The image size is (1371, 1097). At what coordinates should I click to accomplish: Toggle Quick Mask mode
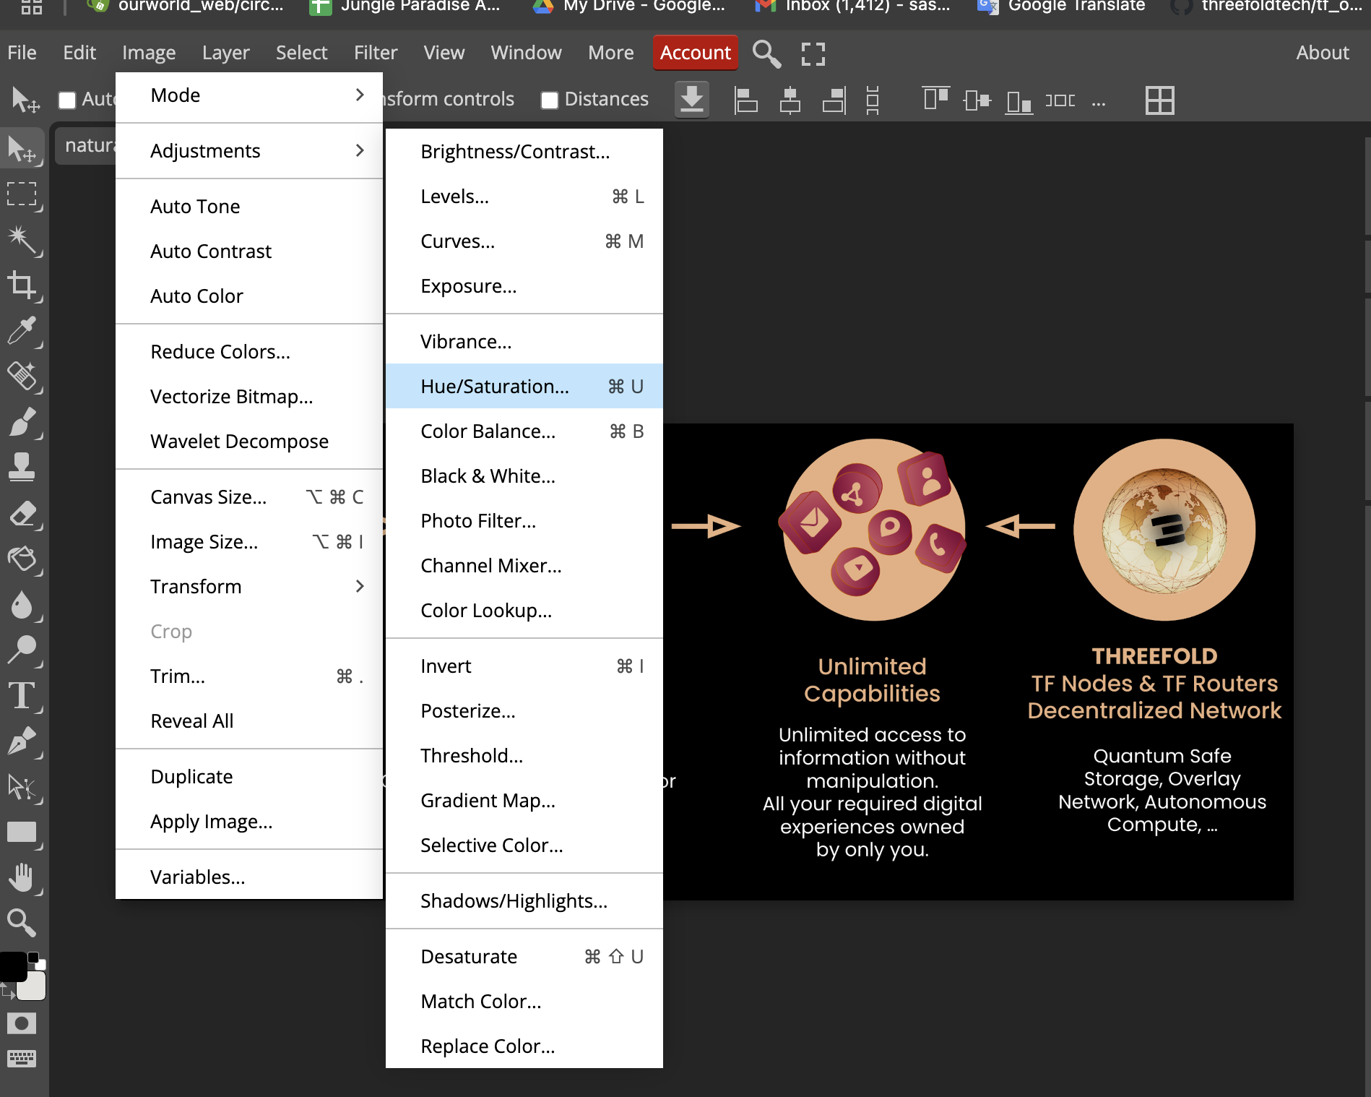(21, 1023)
